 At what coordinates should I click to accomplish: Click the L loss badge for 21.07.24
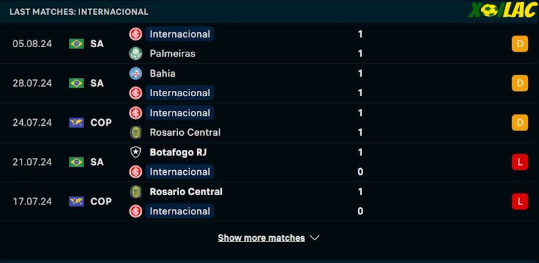pyautogui.click(x=519, y=162)
